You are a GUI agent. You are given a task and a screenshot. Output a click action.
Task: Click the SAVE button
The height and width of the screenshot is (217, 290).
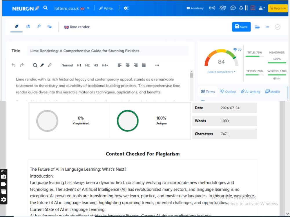click(x=241, y=27)
